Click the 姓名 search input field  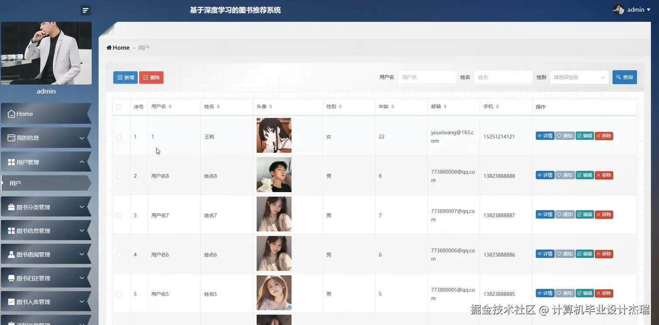[x=503, y=77]
